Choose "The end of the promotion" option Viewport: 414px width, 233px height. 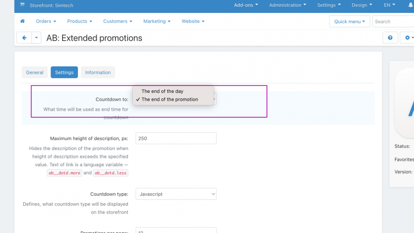coord(170,100)
